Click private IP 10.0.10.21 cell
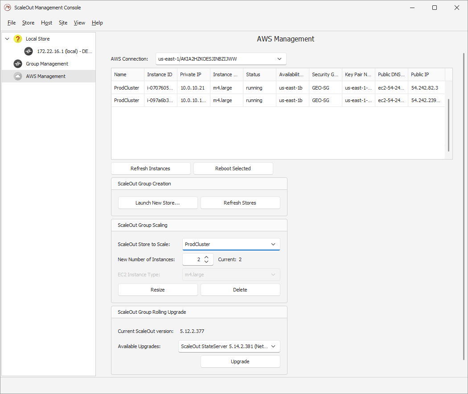Image resolution: width=468 pixels, height=394 pixels. [193, 88]
